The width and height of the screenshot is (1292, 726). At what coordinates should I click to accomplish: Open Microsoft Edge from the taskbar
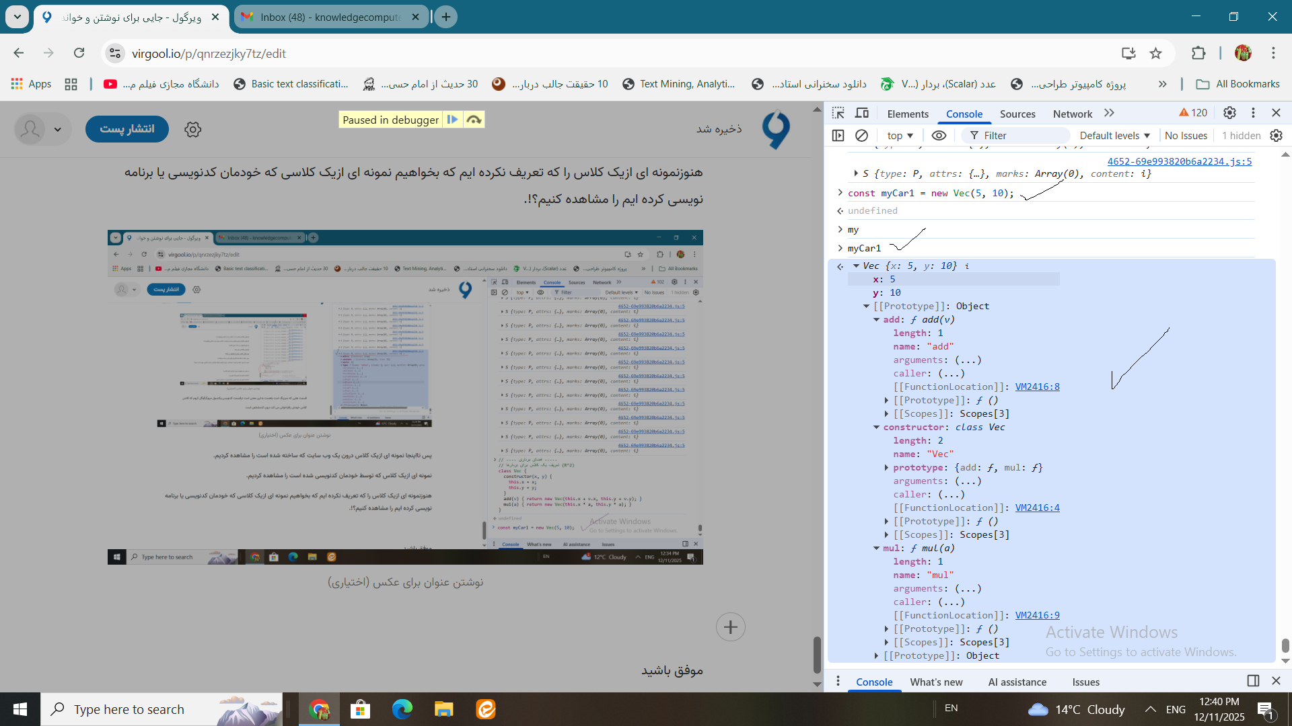[402, 709]
